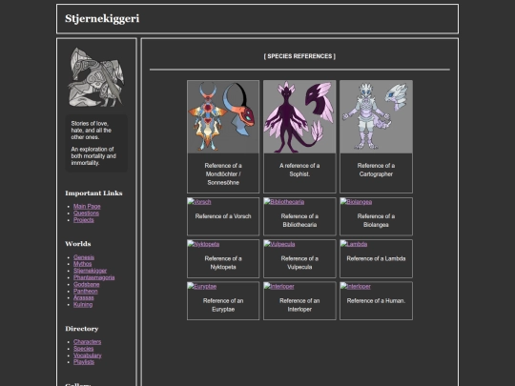Visit the Mythos world link
Image resolution: width=515 pixels, height=386 pixels.
[x=82, y=264]
